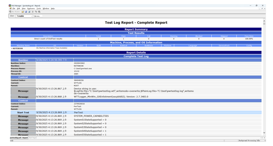Screen dimensions: 273x146
Task: Click the Copy toolbar icon
Action: coord(36,12)
